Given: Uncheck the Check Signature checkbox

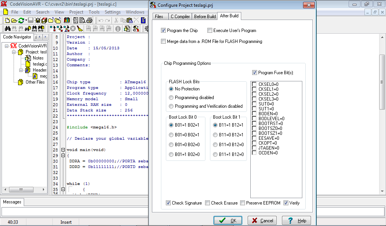Looking at the screenshot, I should pos(168,203).
